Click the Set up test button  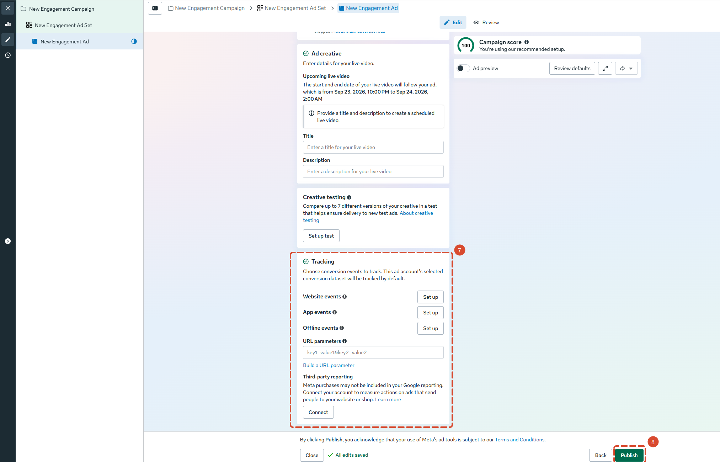click(321, 236)
